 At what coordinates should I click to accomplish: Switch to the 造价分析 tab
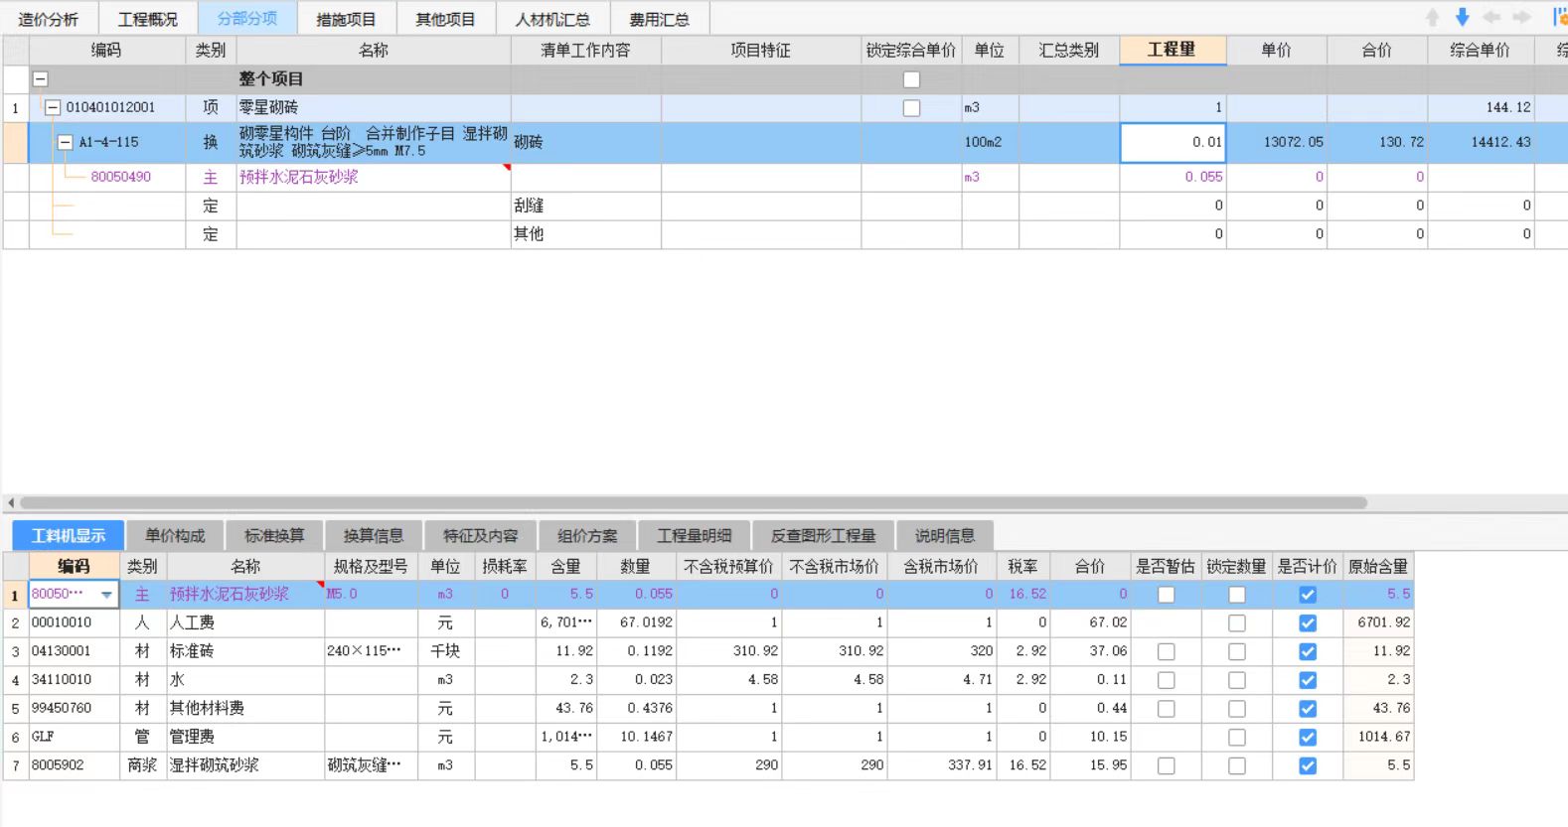click(49, 19)
